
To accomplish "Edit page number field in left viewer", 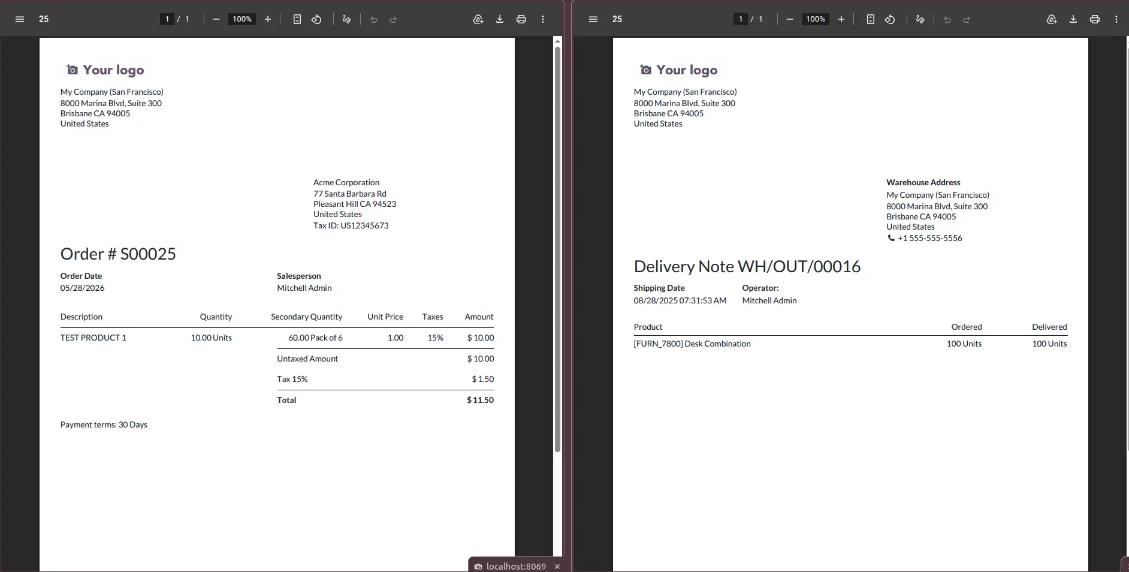I will (x=167, y=19).
